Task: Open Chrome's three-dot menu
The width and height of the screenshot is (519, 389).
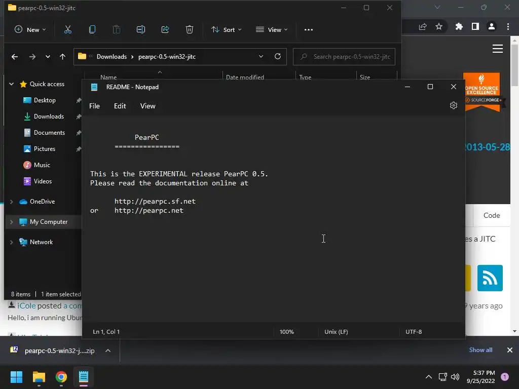Action: click(508, 26)
